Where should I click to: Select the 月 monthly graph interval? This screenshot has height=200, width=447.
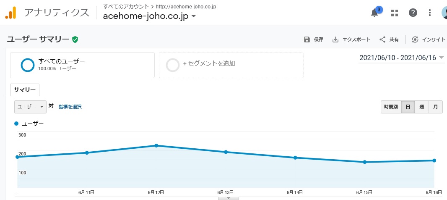(x=435, y=107)
